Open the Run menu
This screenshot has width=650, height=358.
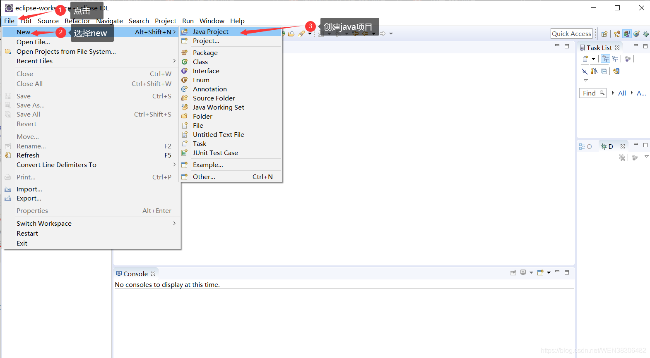pos(188,21)
